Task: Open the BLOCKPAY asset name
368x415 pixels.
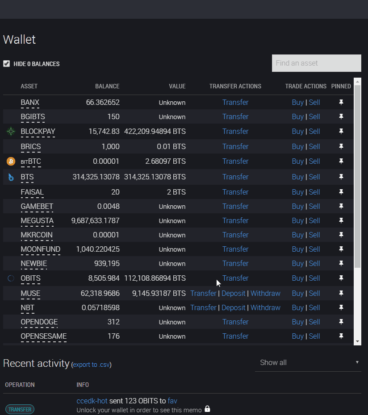Action: click(x=38, y=132)
